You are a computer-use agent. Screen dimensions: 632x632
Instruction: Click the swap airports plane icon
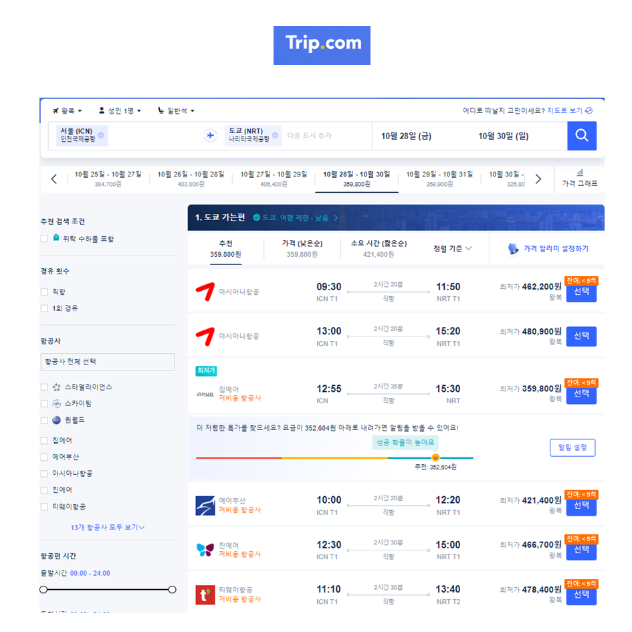pos(211,135)
